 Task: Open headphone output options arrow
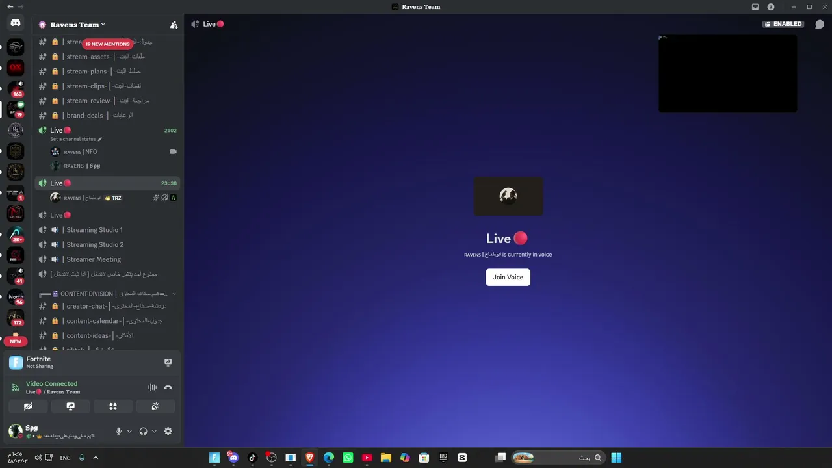click(x=154, y=431)
